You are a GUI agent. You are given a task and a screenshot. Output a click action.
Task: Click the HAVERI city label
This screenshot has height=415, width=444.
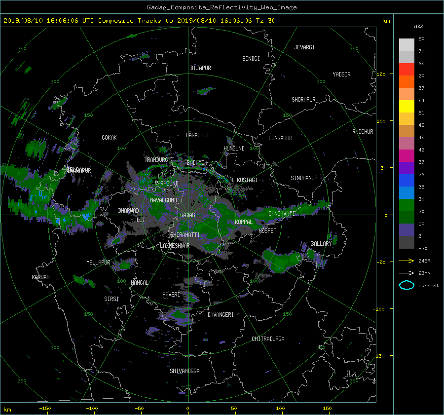tap(171, 295)
